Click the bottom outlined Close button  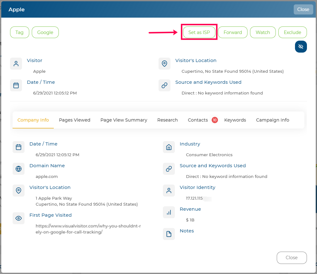tap(292, 258)
